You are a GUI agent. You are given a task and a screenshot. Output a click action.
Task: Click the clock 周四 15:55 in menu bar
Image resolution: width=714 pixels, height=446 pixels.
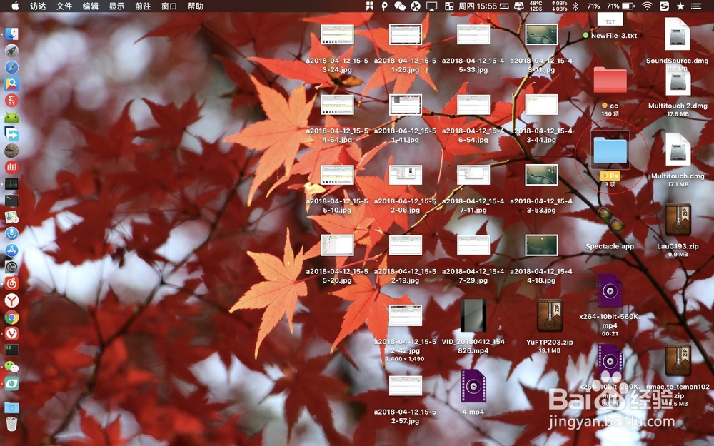tap(477, 6)
